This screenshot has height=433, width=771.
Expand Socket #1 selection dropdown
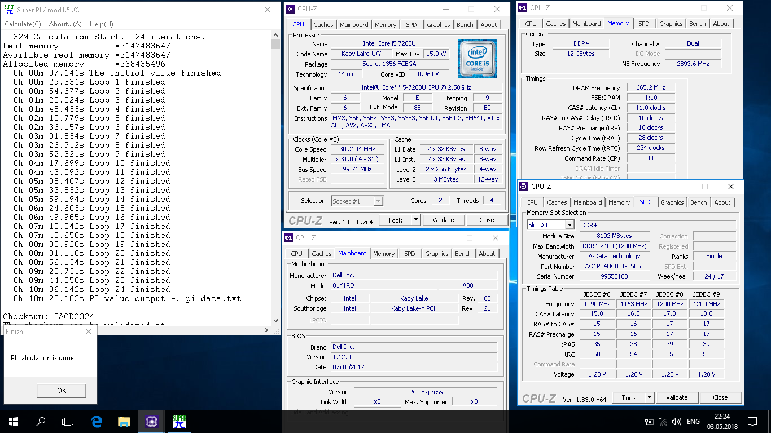click(378, 201)
